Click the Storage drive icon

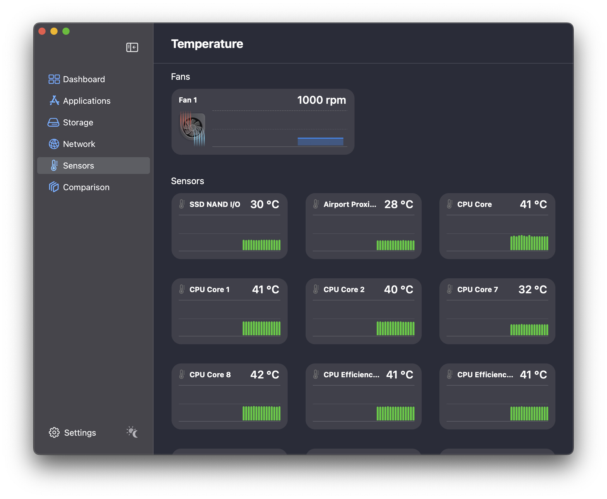[x=53, y=122]
